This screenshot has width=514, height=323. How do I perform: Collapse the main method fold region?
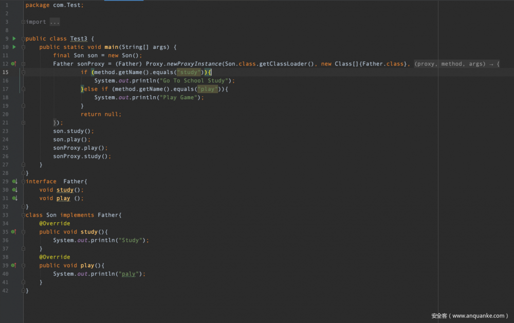pos(23,47)
